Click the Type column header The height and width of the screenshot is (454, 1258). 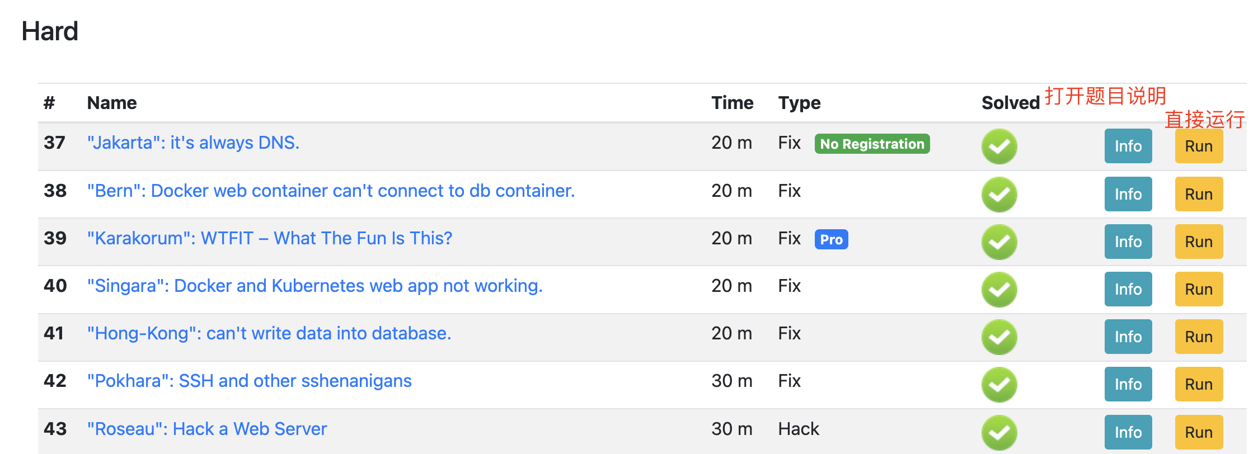[799, 103]
